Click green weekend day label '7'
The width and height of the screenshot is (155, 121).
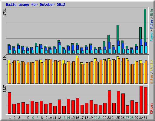point(37,118)
